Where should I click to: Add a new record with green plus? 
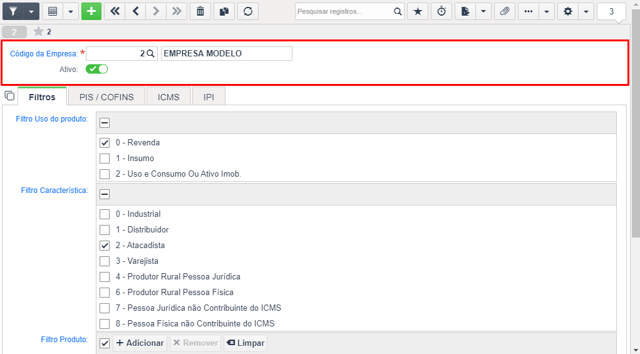point(91,11)
